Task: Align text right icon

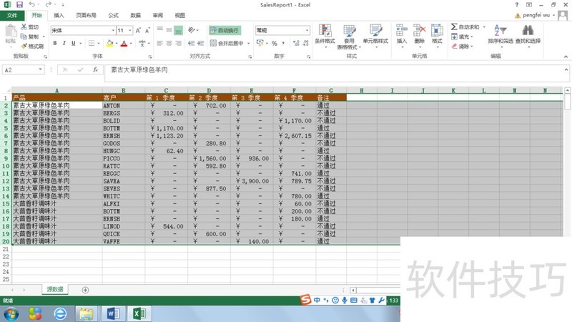Action: point(178,43)
